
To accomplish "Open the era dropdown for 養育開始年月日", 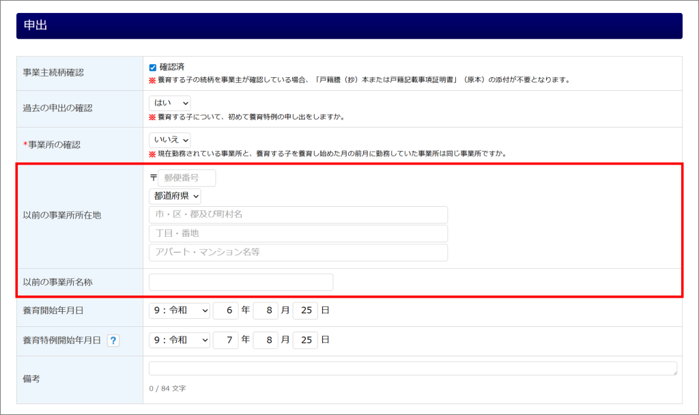I will [x=180, y=311].
